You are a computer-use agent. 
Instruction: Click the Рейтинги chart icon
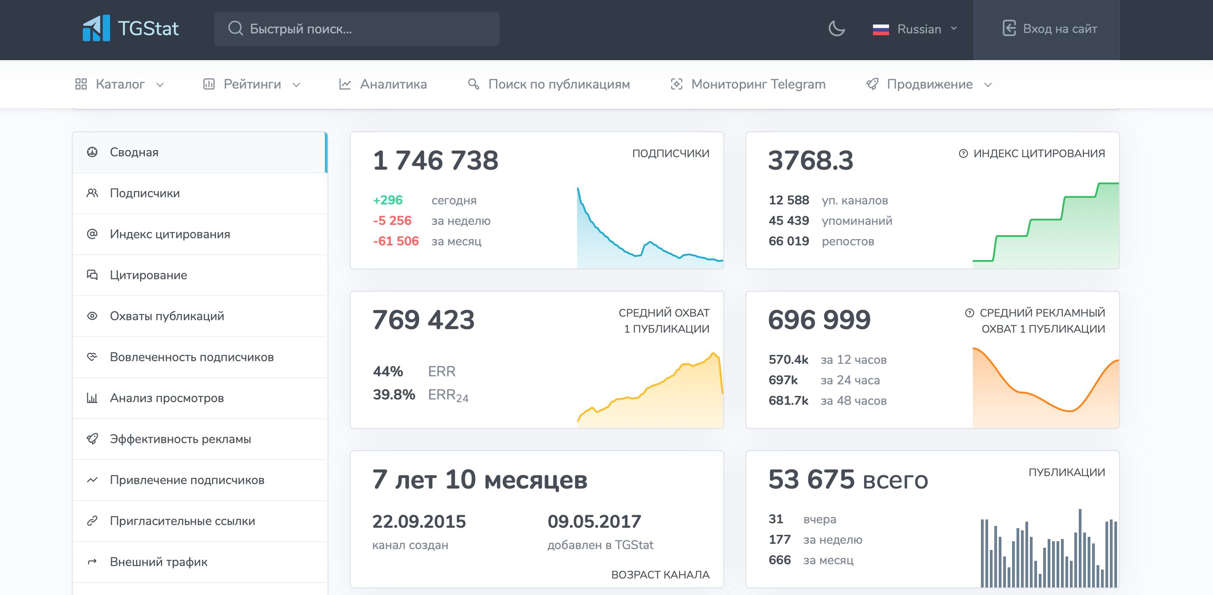click(x=209, y=84)
